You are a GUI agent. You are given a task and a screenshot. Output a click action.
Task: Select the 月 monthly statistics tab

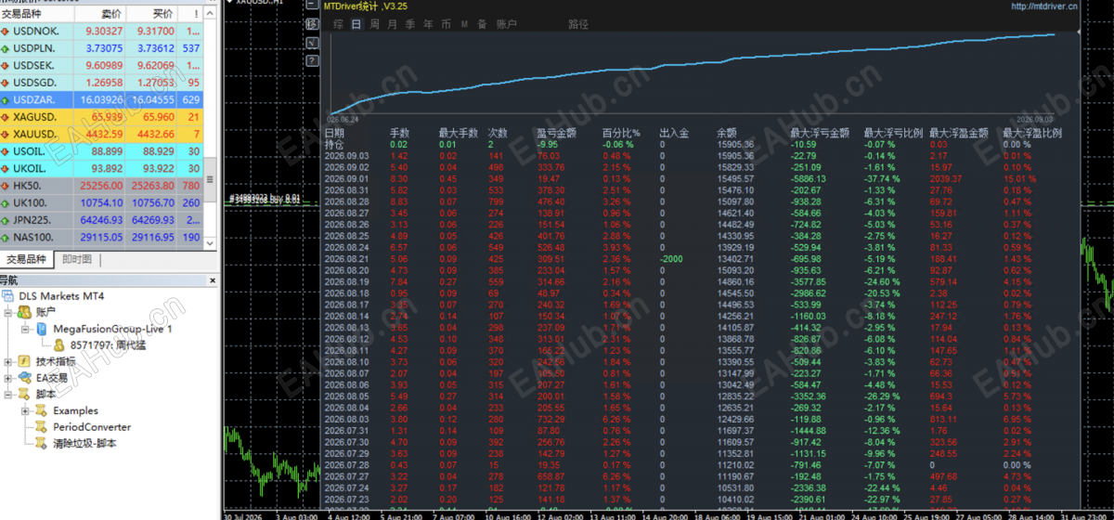(x=392, y=24)
